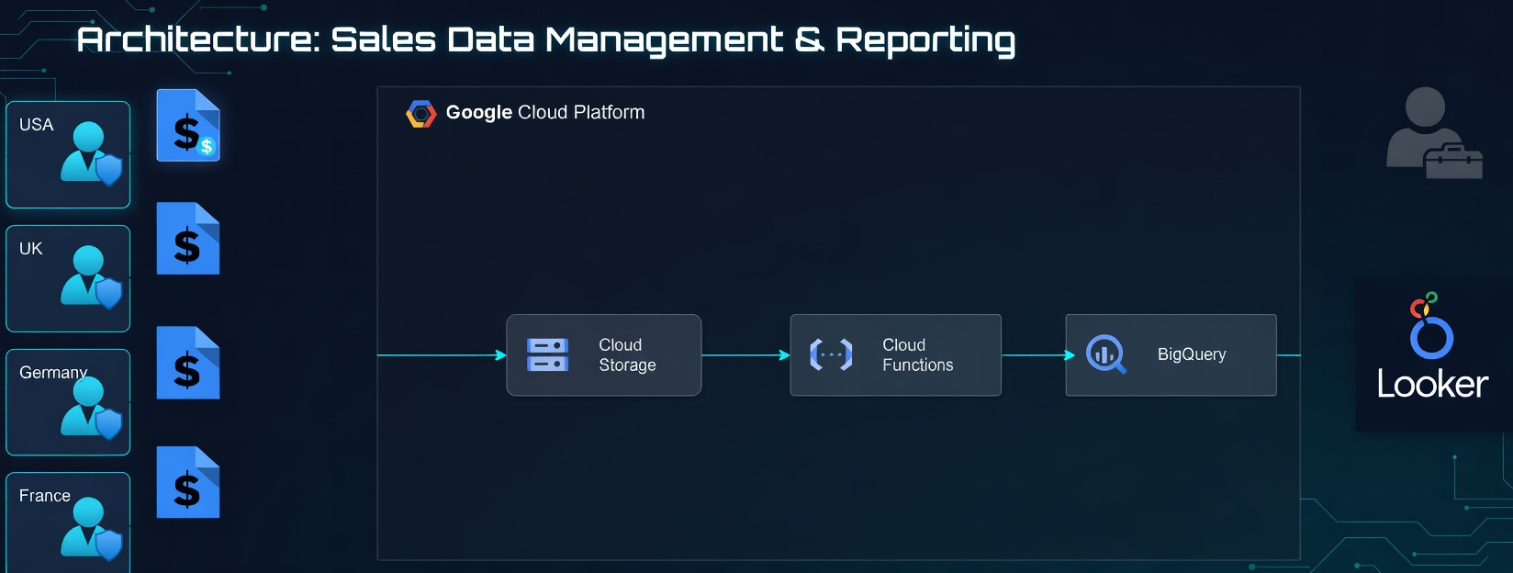Click the Cloud Functions label text
Image resolution: width=1513 pixels, height=573 pixels.
917,354
